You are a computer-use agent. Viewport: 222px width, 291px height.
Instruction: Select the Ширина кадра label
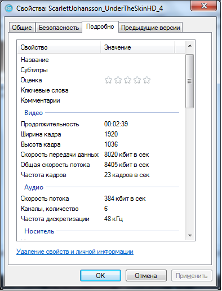[41, 134]
